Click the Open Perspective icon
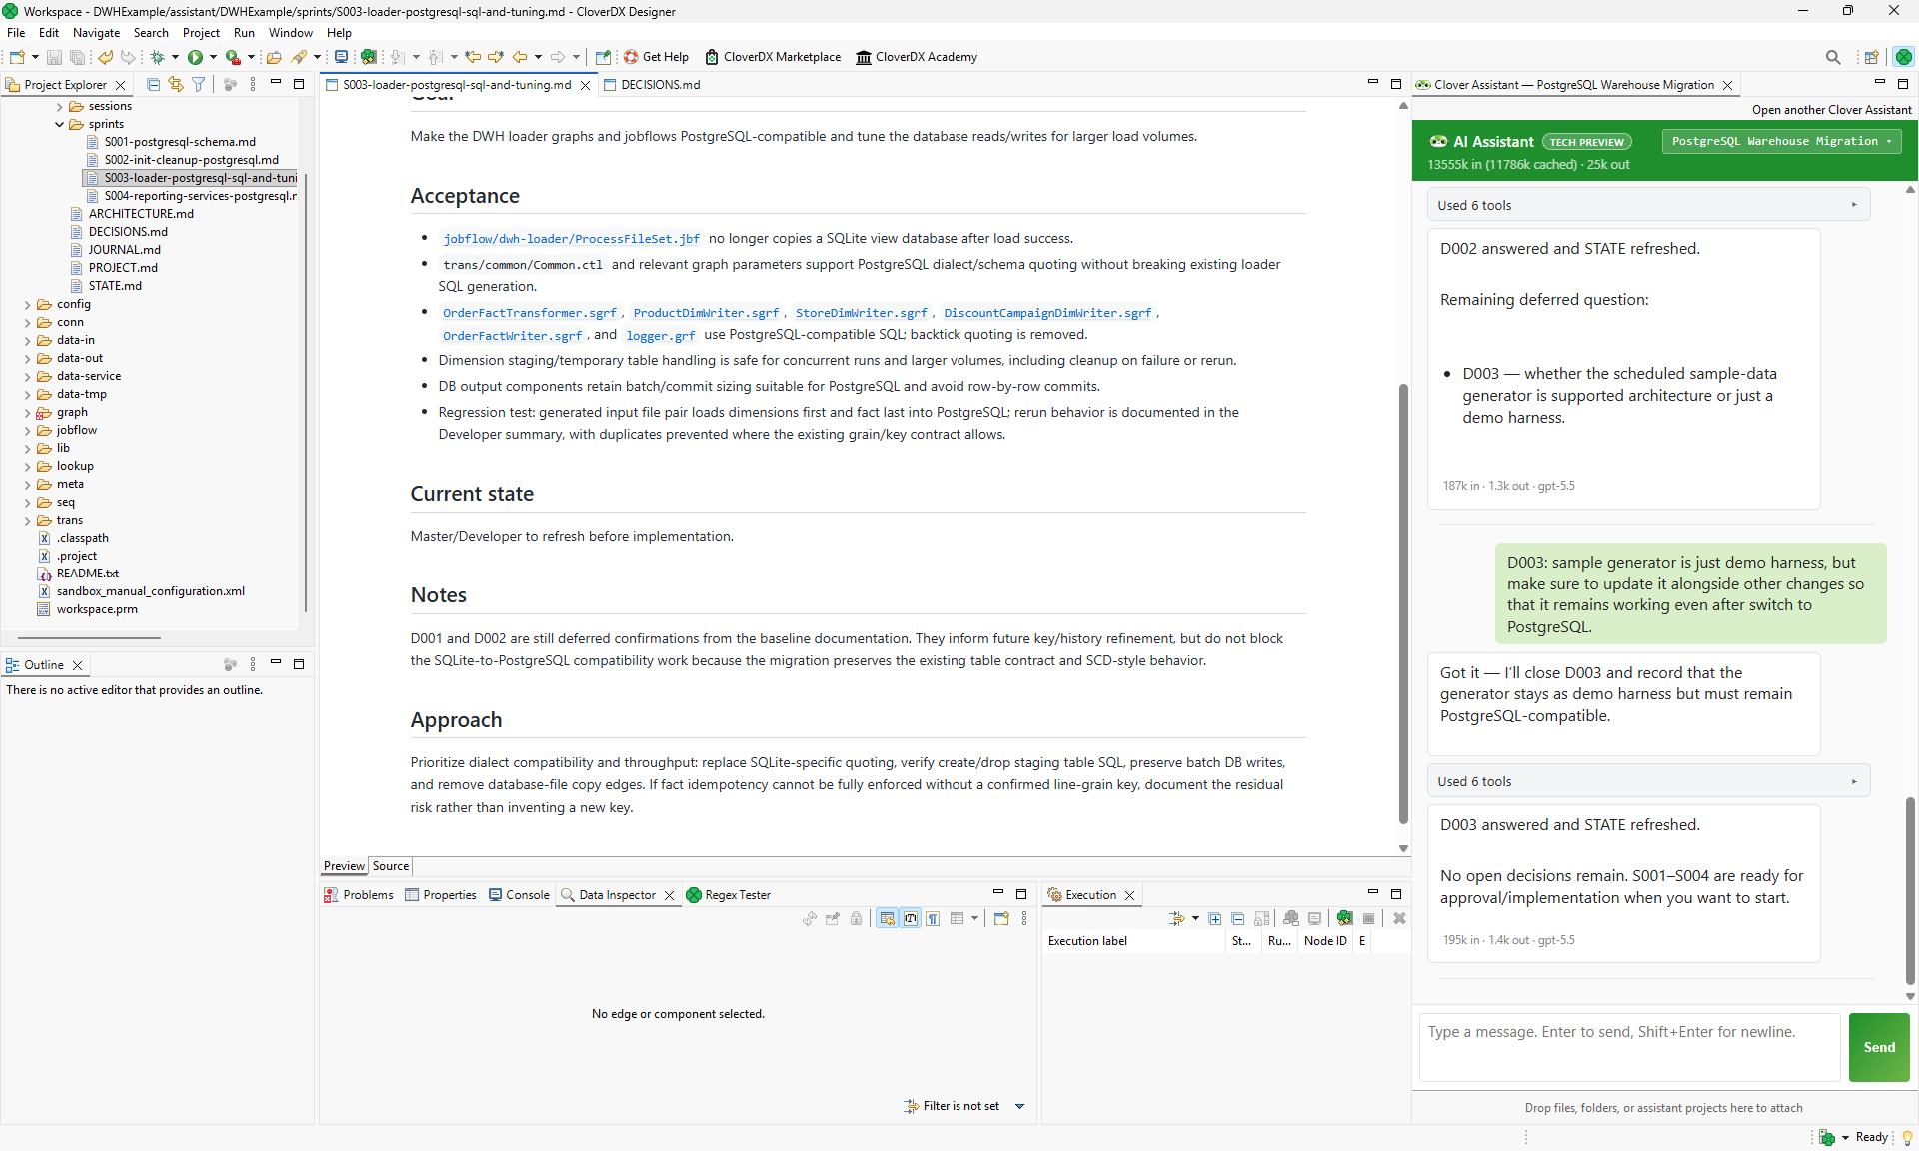The width and height of the screenshot is (1919, 1151). (x=1871, y=57)
